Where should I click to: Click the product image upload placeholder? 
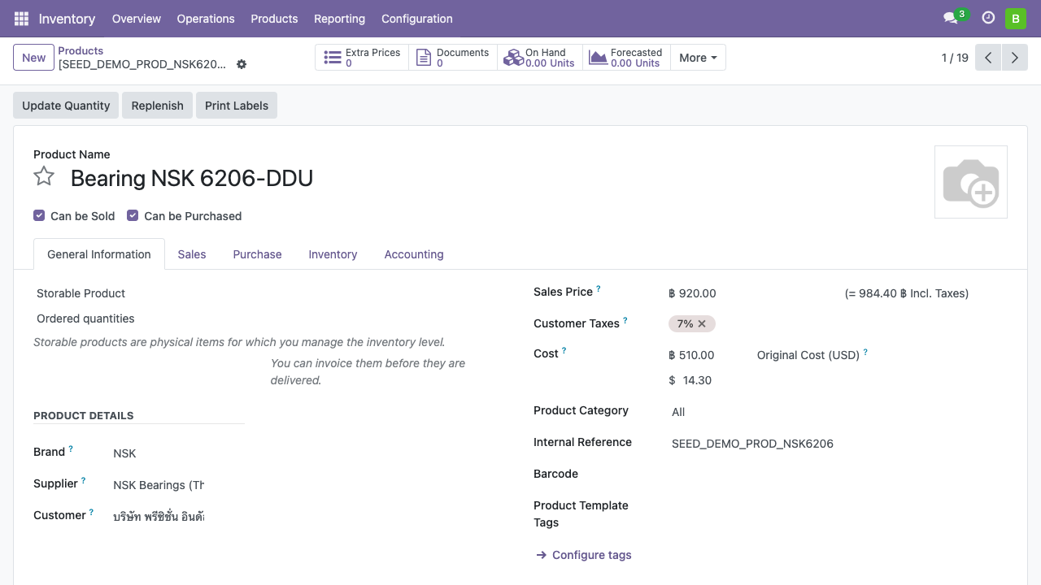click(x=970, y=182)
